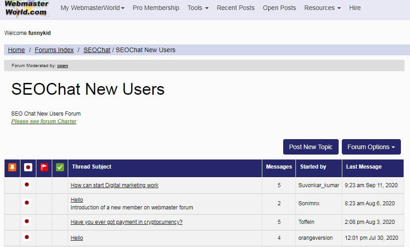
Task: Expand the My WebmasterWorld dropdown menu
Action: point(93,8)
